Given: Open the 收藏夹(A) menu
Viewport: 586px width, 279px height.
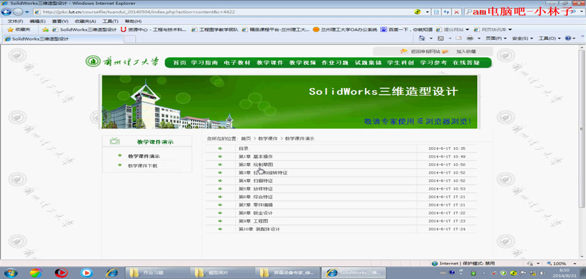Looking at the screenshot, I should 85,22.
